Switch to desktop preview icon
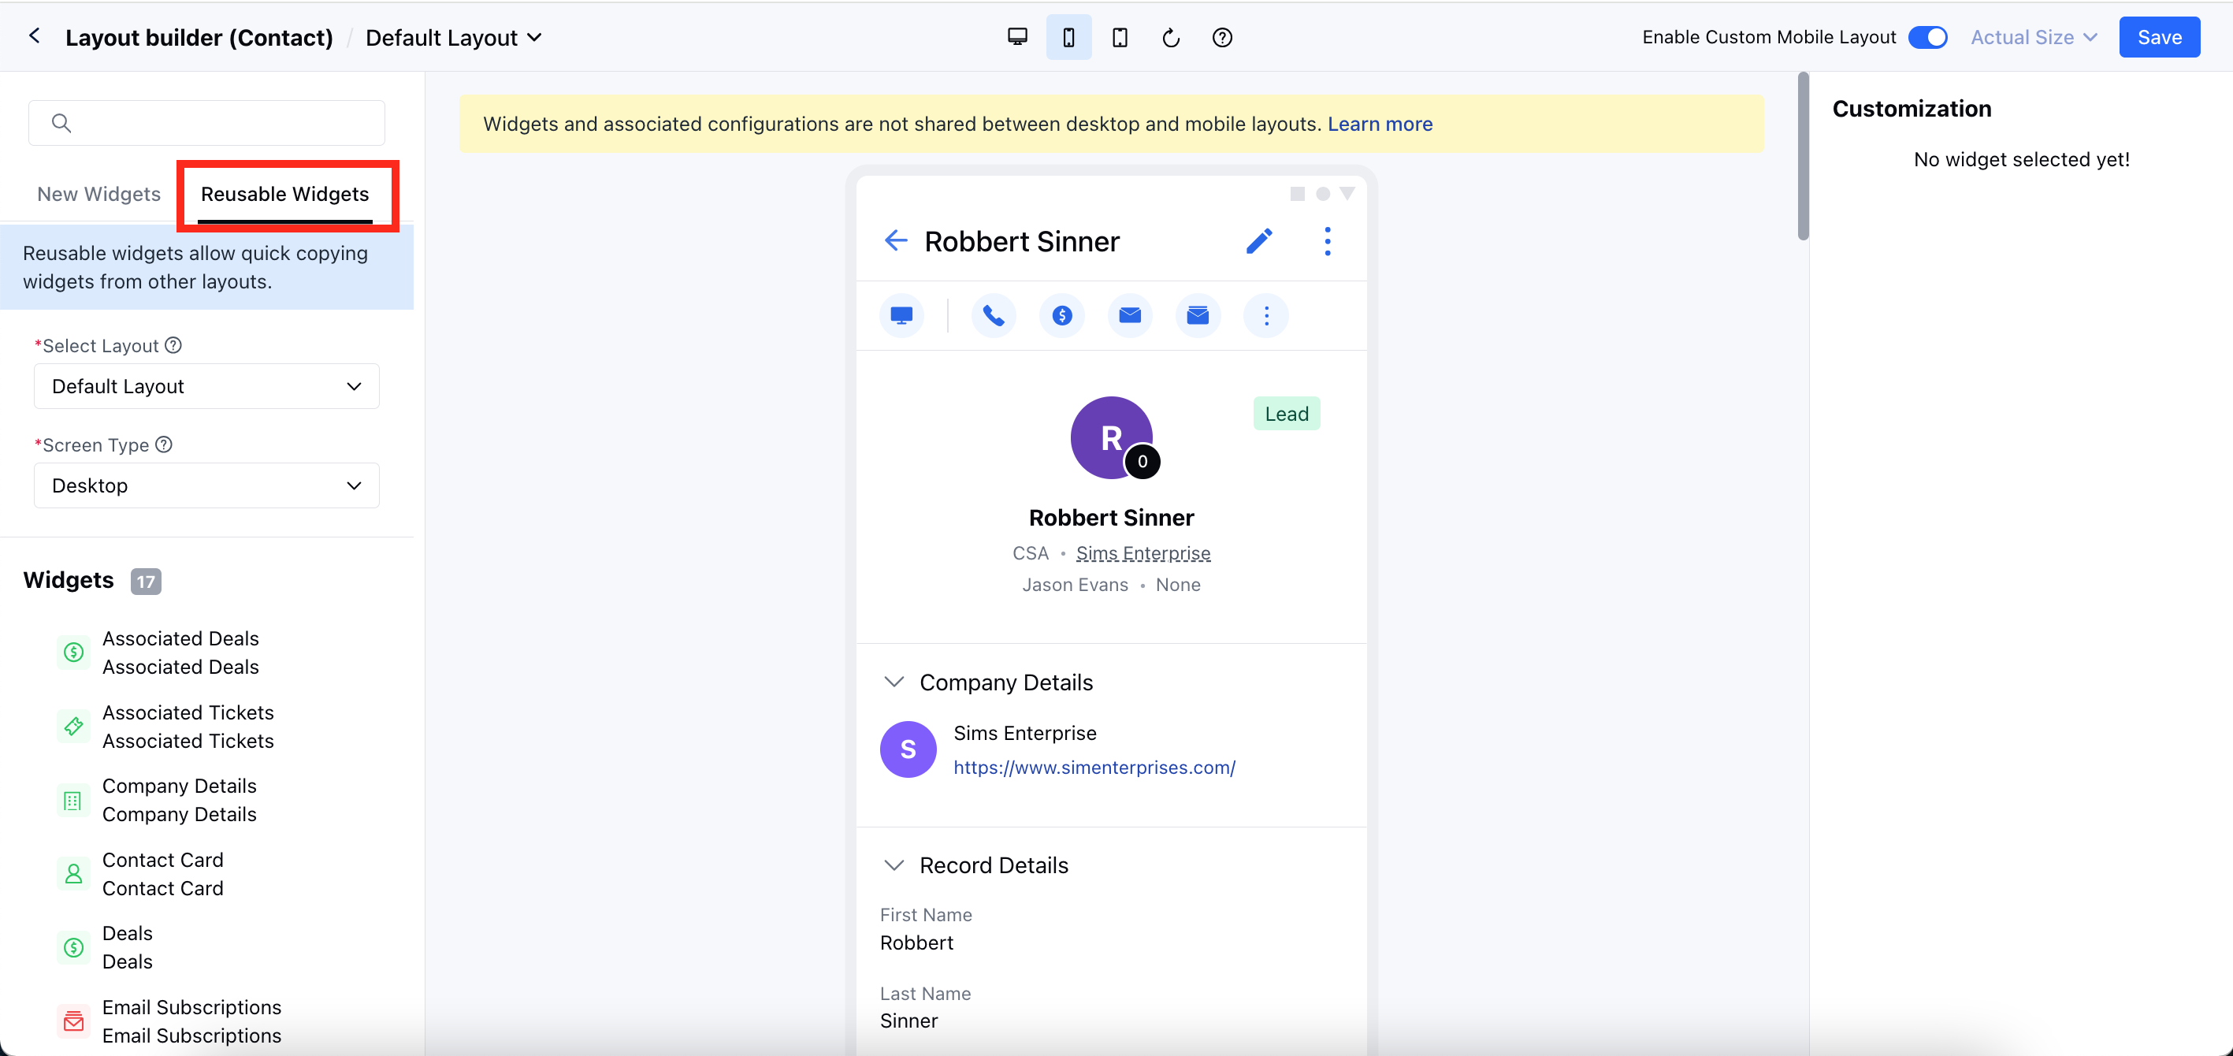The image size is (2233, 1056). (1016, 37)
